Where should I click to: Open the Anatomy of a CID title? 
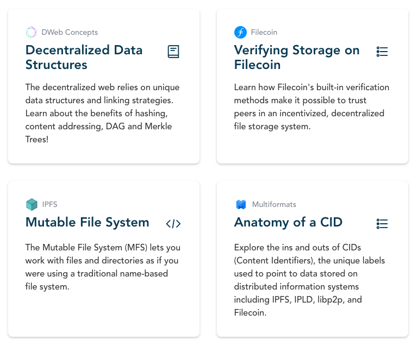point(288,222)
